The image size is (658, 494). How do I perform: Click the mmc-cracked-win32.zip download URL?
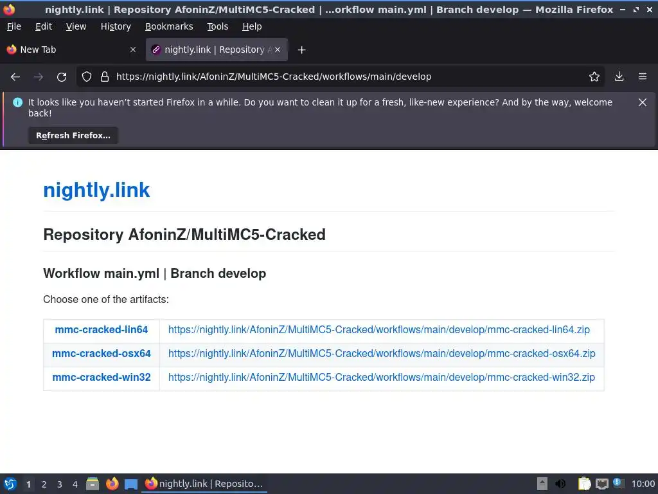(x=382, y=377)
